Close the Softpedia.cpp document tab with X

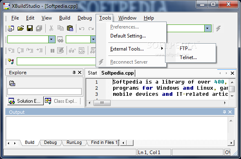coord(232,73)
